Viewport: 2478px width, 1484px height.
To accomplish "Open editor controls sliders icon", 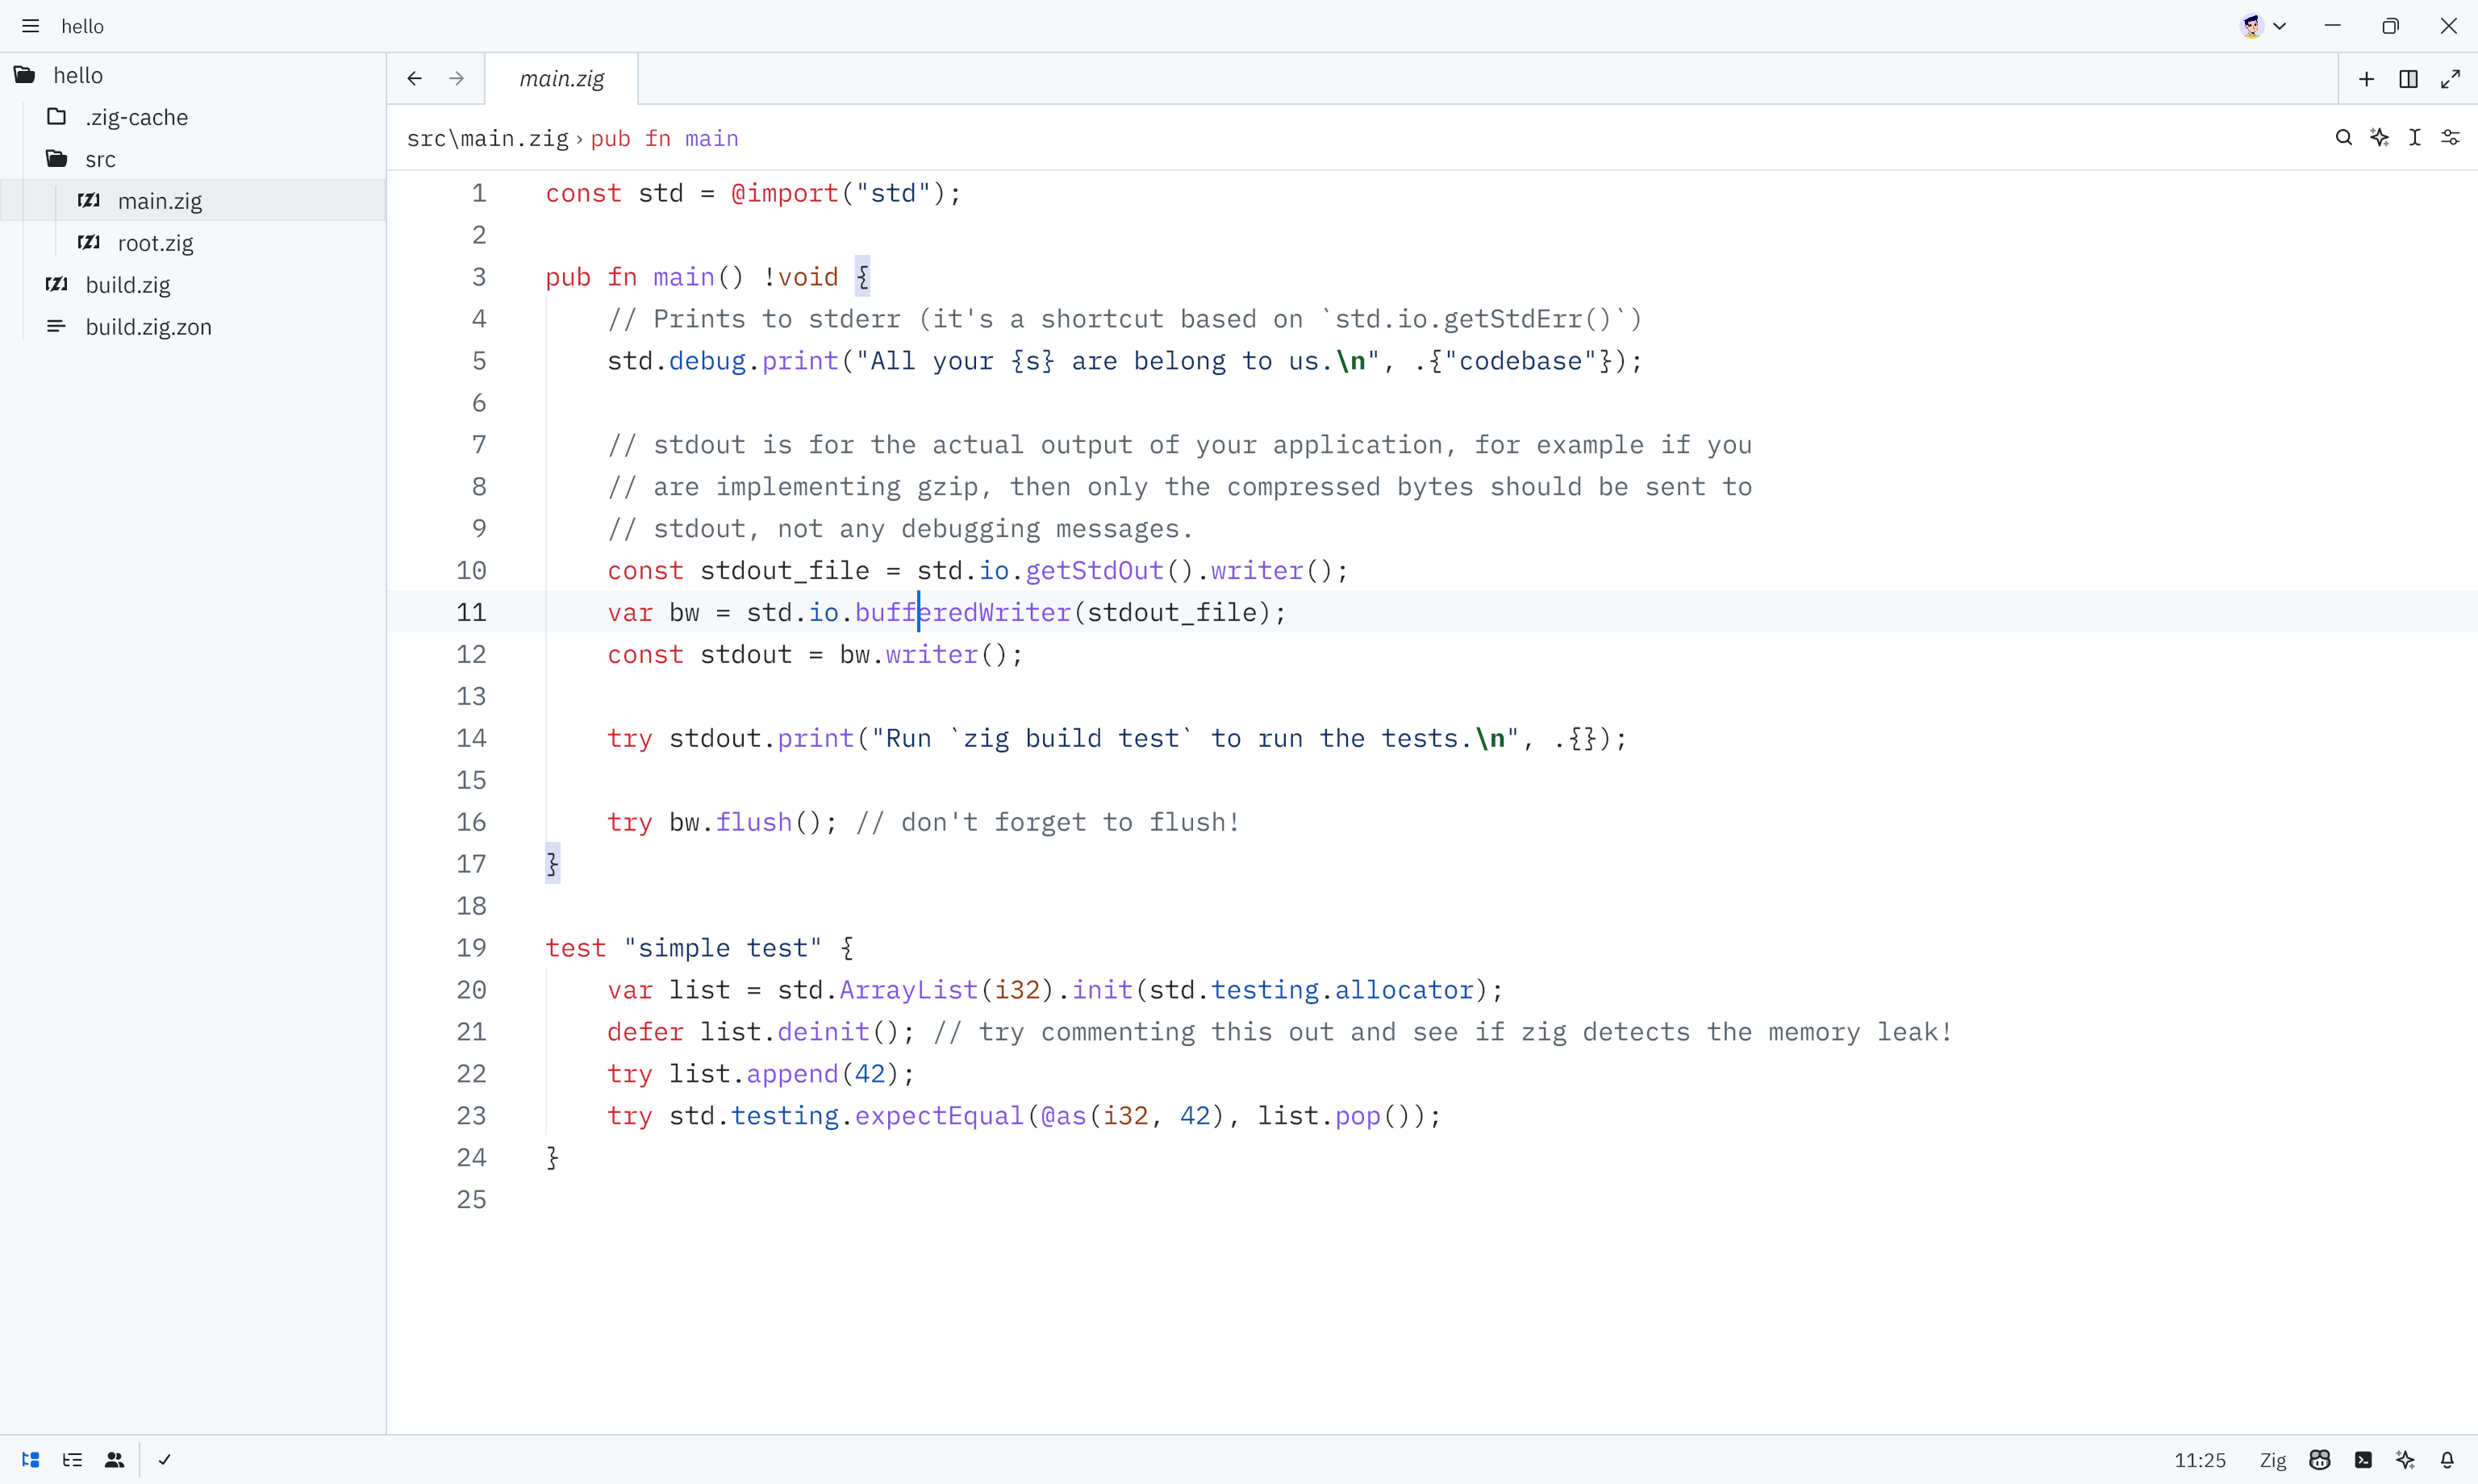I will coord(2450,138).
